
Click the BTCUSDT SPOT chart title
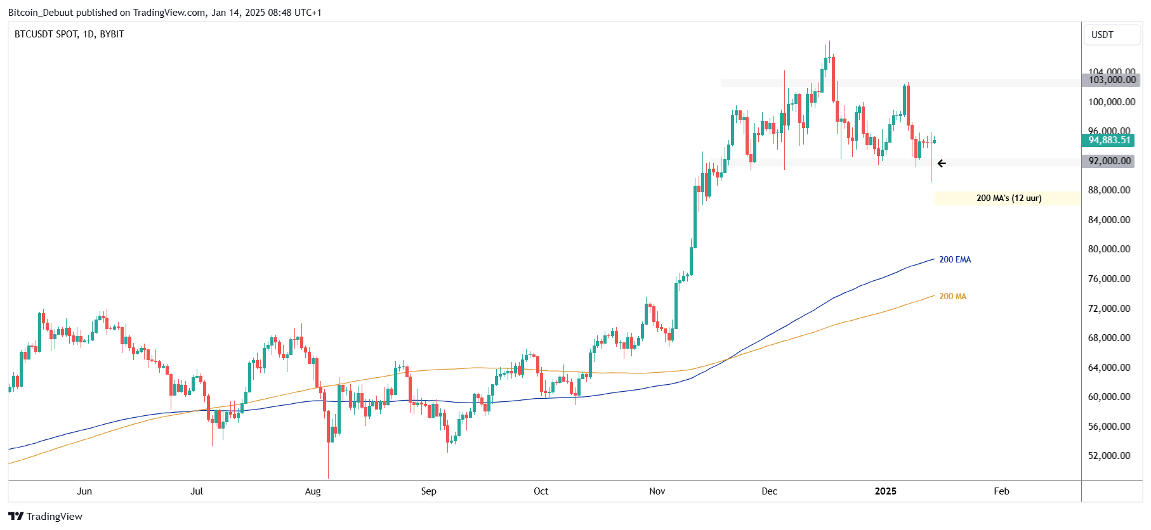69,34
